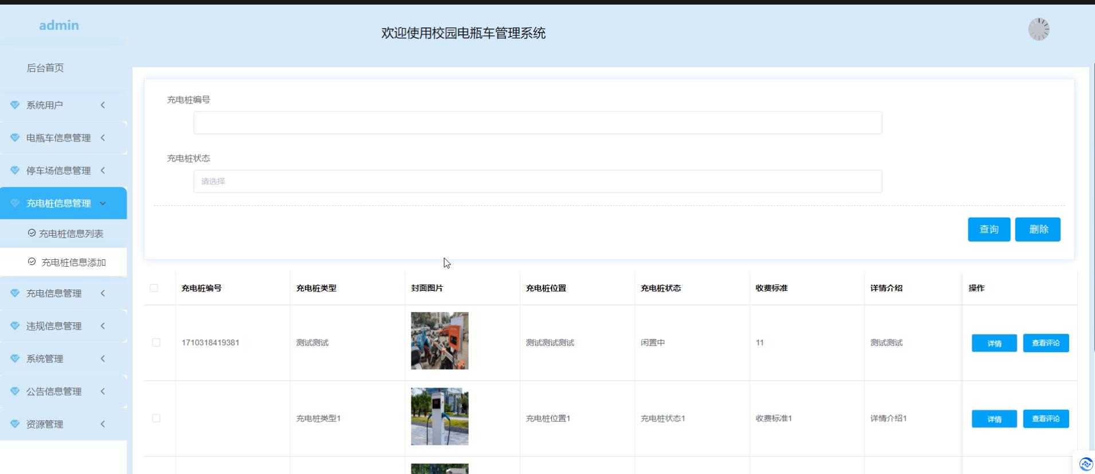Click the 闲置中 status cell

point(653,342)
